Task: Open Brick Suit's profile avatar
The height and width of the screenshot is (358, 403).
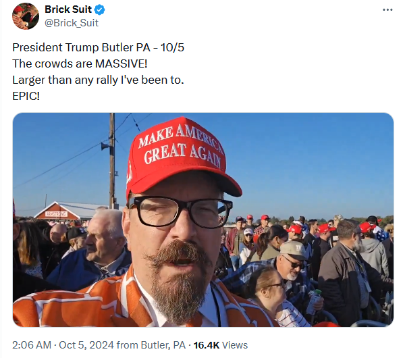Action: click(x=26, y=16)
